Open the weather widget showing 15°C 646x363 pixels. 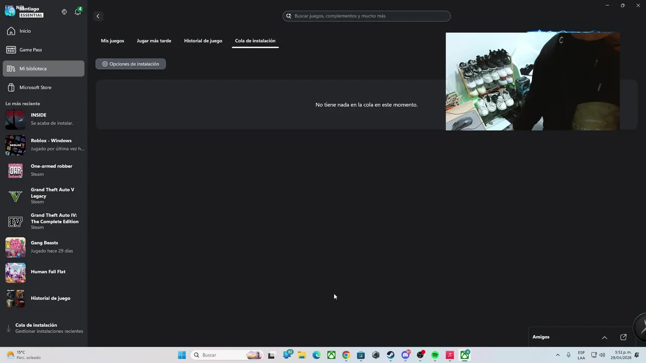tap(23, 355)
